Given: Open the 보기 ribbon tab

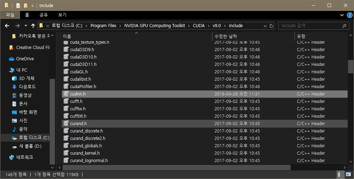Looking at the screenshot, I should click(x=62, y=15).
